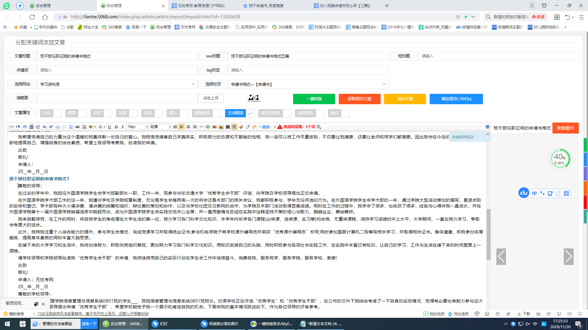Click the undo icon in the editor toolbar
This screenshot has width=588, height=330.
coord(24,127)
